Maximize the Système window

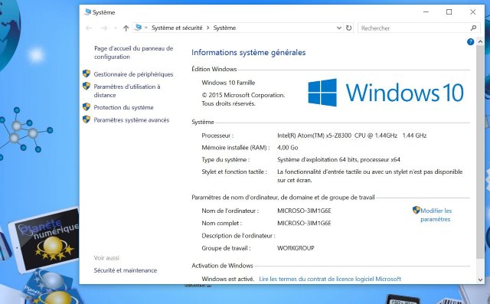449,12
